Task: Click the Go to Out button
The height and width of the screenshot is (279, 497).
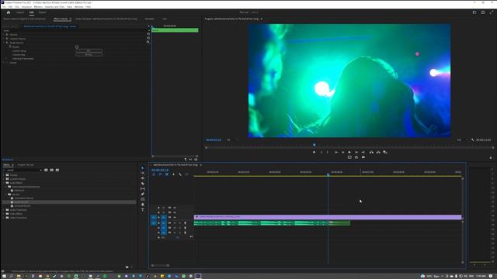Action: pos(363,152)
